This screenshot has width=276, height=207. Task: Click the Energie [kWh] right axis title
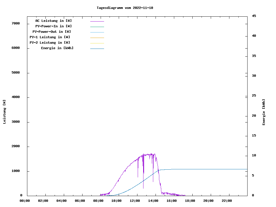pos(264,112)
